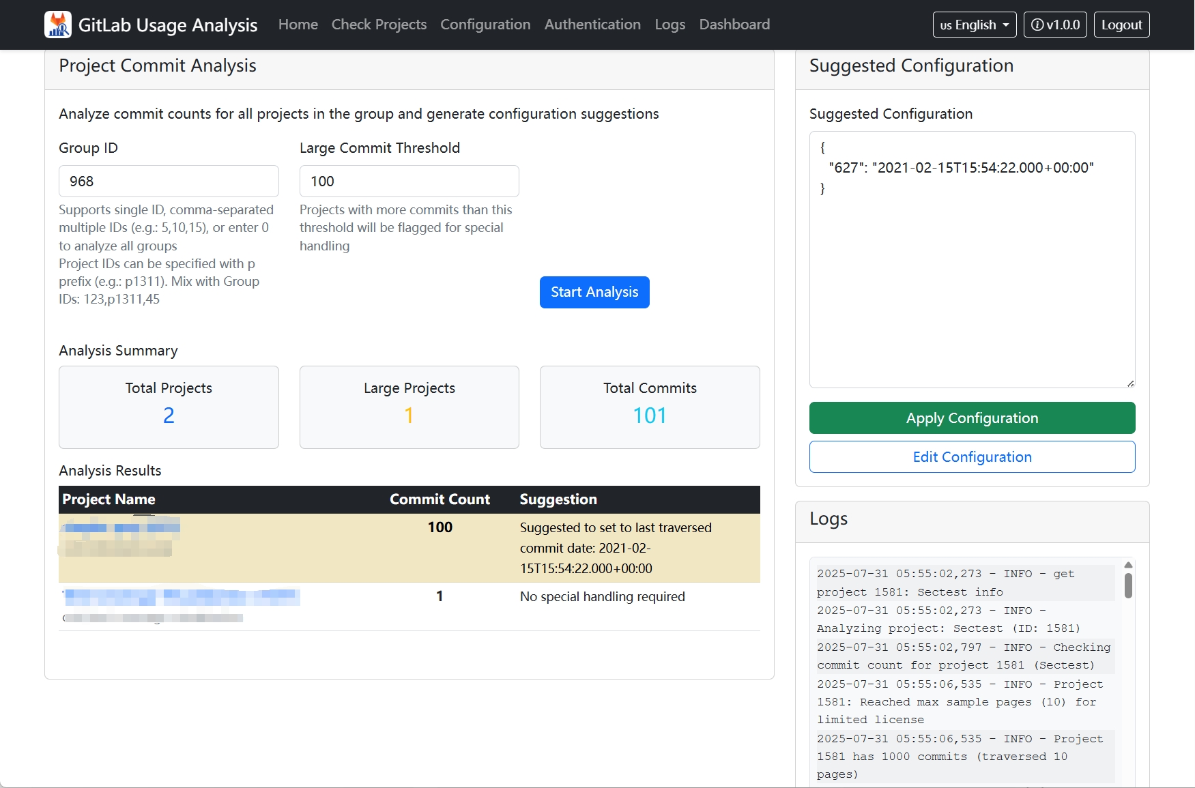Screen dimensions: 1195x788
Task: Focus the Large Commit Threshold field
Action: (409, 181)
